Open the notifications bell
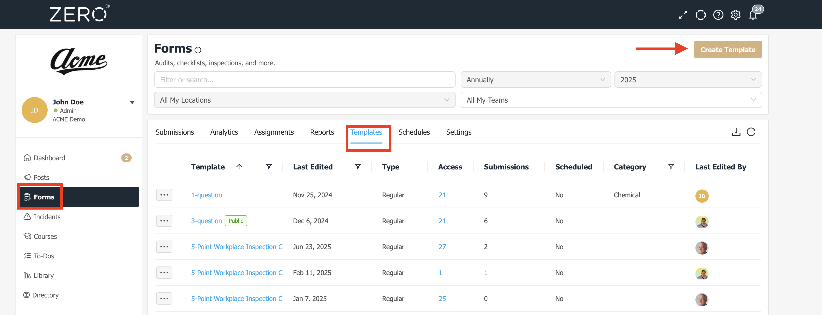The image size is (822, 315). [753, 15]
